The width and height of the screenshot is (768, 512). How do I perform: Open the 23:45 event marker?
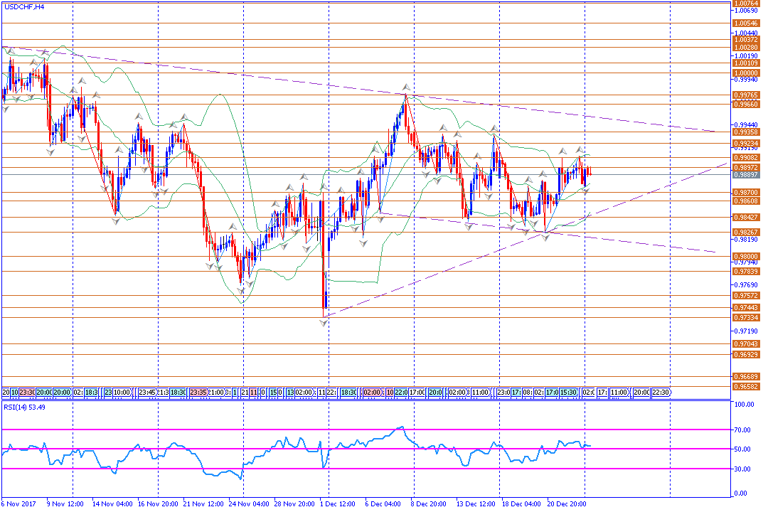(x=146, y=393)
